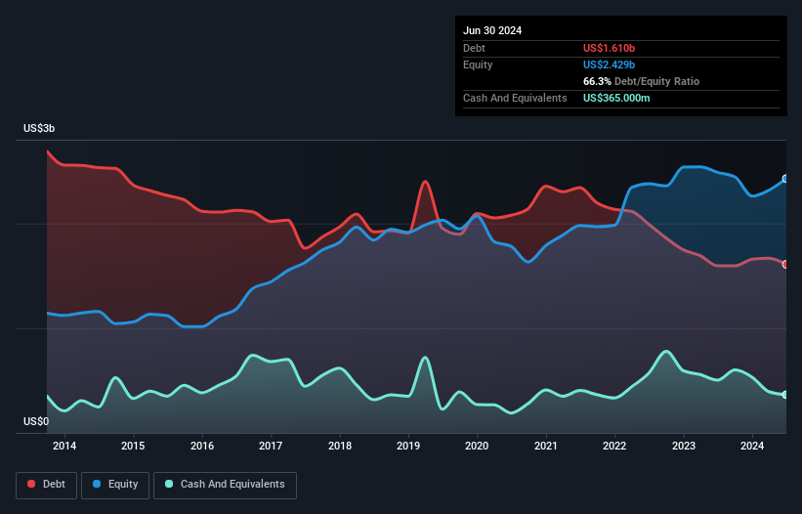802x514 pixels.
Task: Click the 66.3% Debt/Equity Ratio text
Action: [x=641, y=81]
